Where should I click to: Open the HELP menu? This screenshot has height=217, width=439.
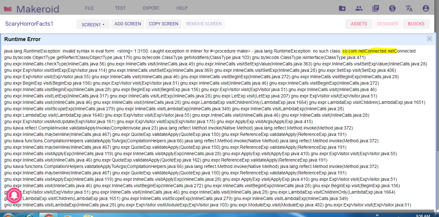click(182, 8)
